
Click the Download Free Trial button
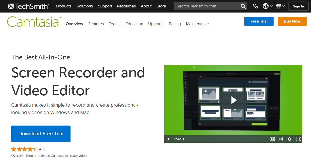click(41, 134)
